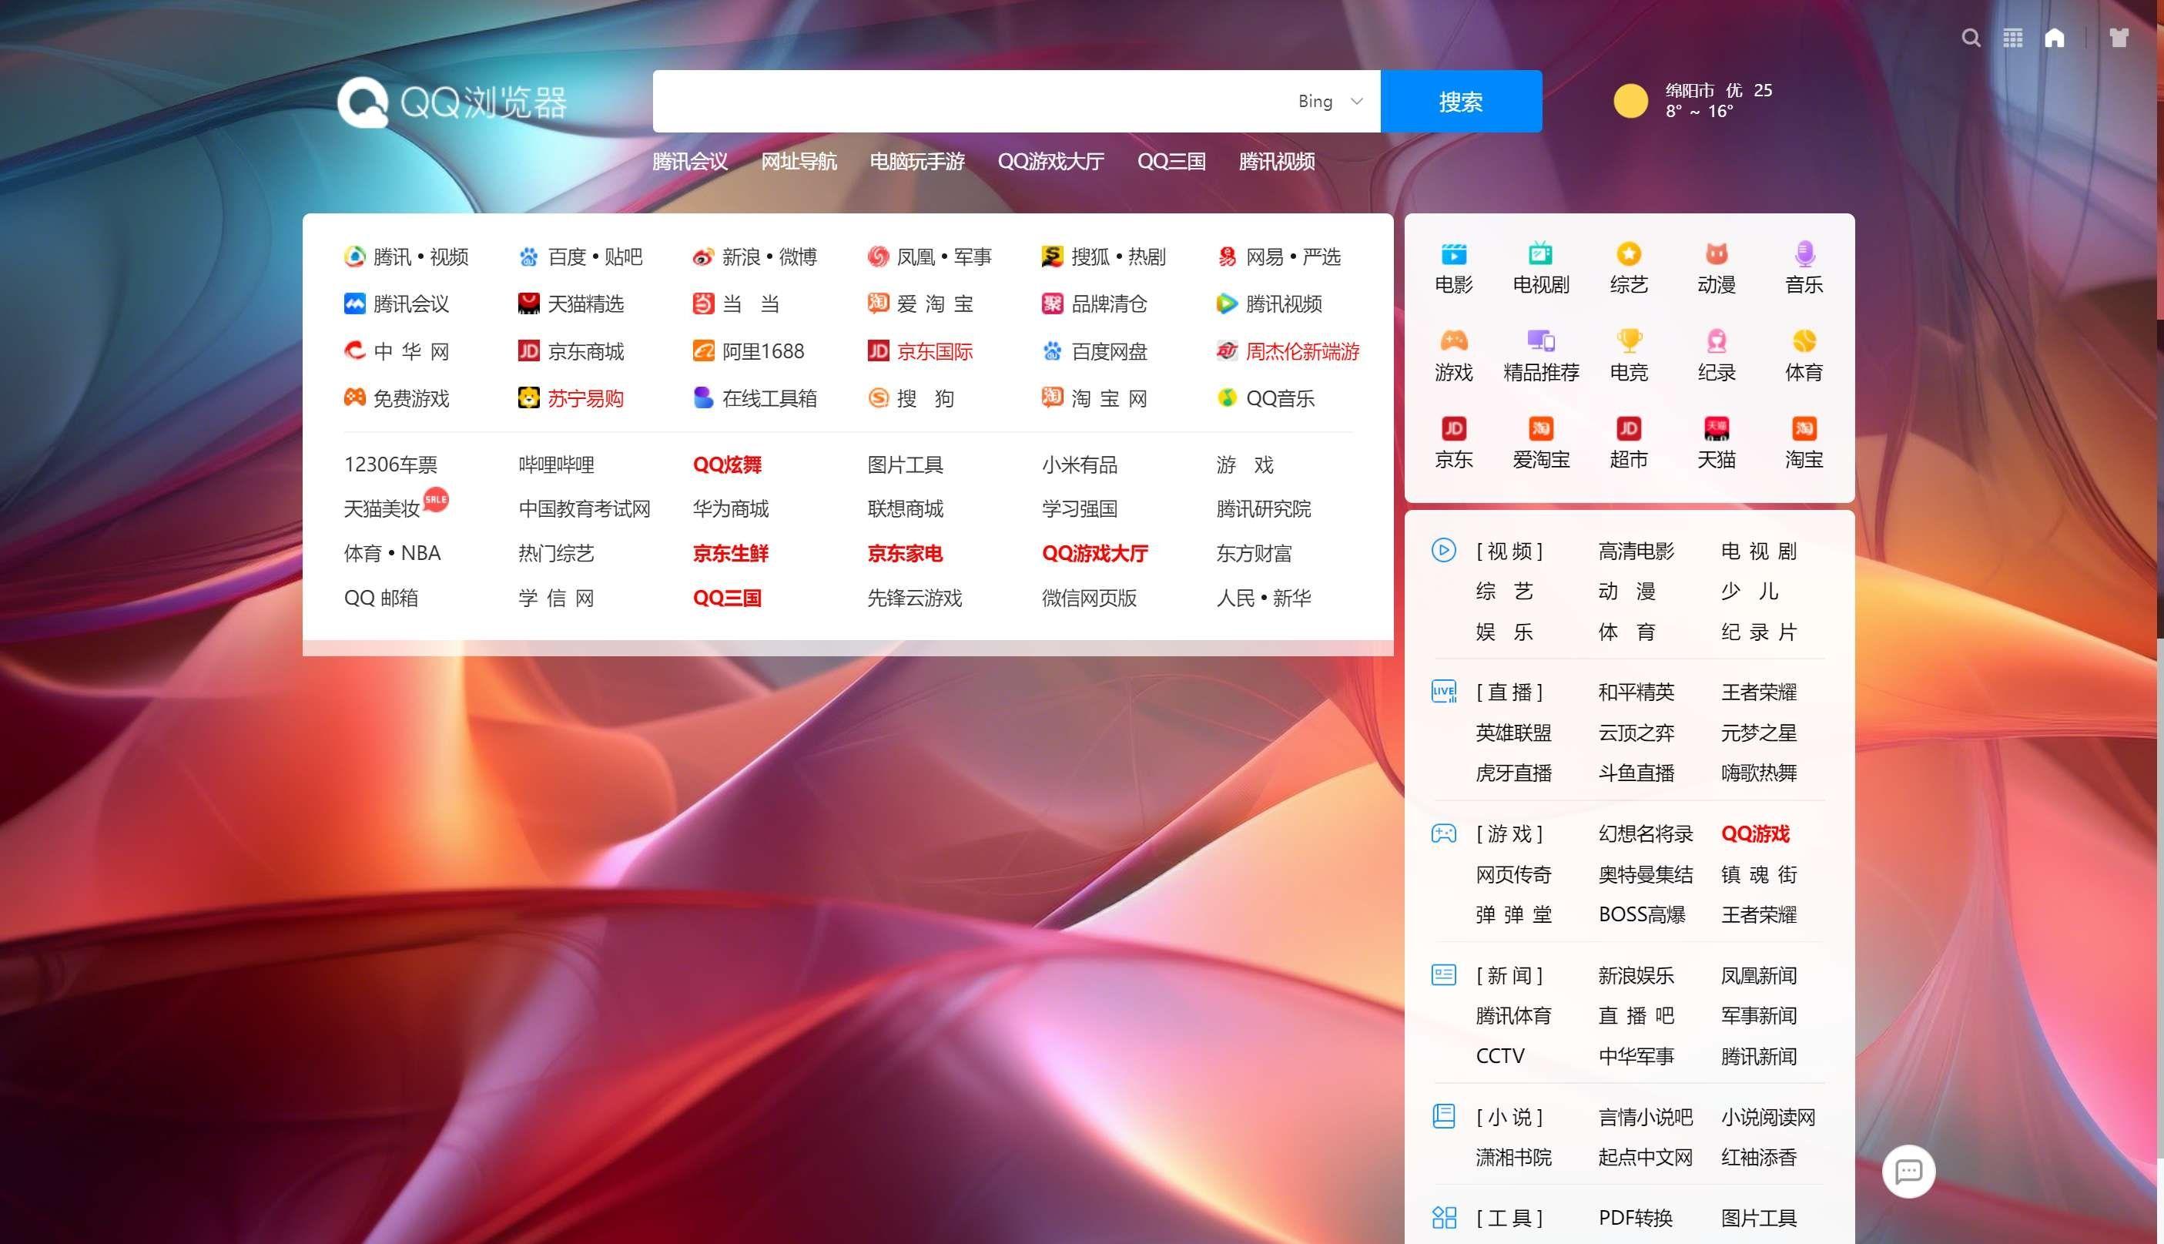Viewport: 2164px width, 1244px height.
Task: Open the 学习强国 link
Action: point(1080,509)
